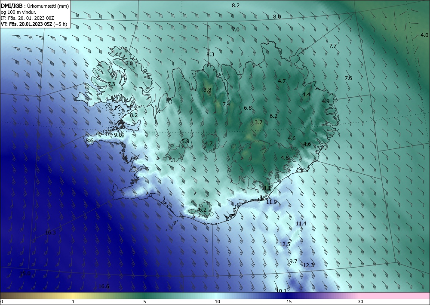430x305 pixels.
Task: Click the map value 3.8
Action: [207, 89]
